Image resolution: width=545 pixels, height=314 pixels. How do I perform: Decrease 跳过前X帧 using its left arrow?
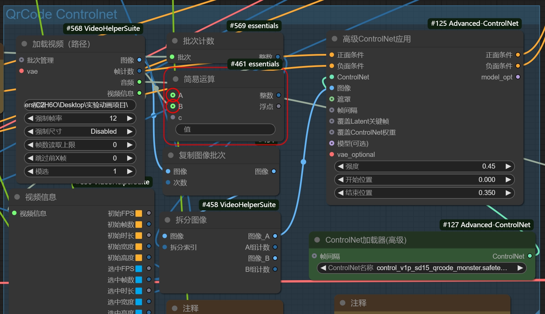tap(30, 158)
